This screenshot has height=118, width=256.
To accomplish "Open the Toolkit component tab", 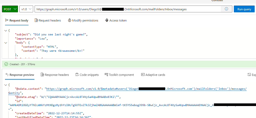I will click(x=119, y=75).
